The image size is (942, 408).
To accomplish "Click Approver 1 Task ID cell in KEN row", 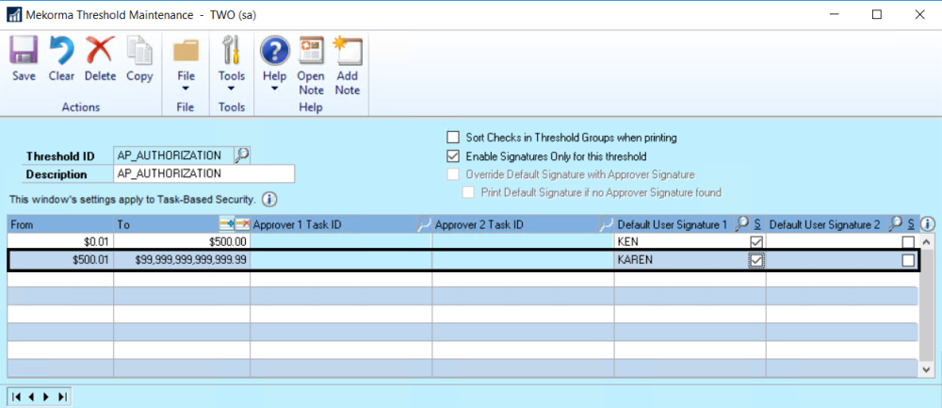I will (x=341, y=242).
